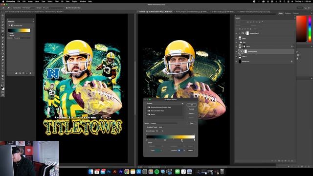Image resolution: width=313 pixels, height=176 pixels.
Task: Enable the Dither checkbox
Action: (9, 34)
